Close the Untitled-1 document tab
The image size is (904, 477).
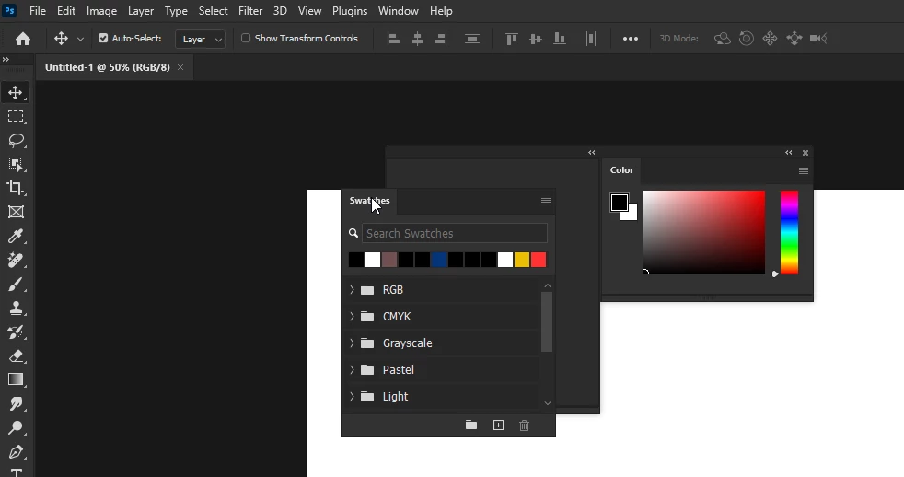click(x=180, y=67)
